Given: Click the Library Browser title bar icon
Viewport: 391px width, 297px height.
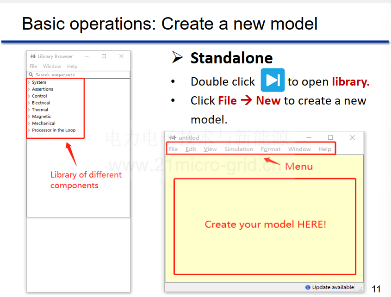Looking at the screenshot, I should 33,56.
